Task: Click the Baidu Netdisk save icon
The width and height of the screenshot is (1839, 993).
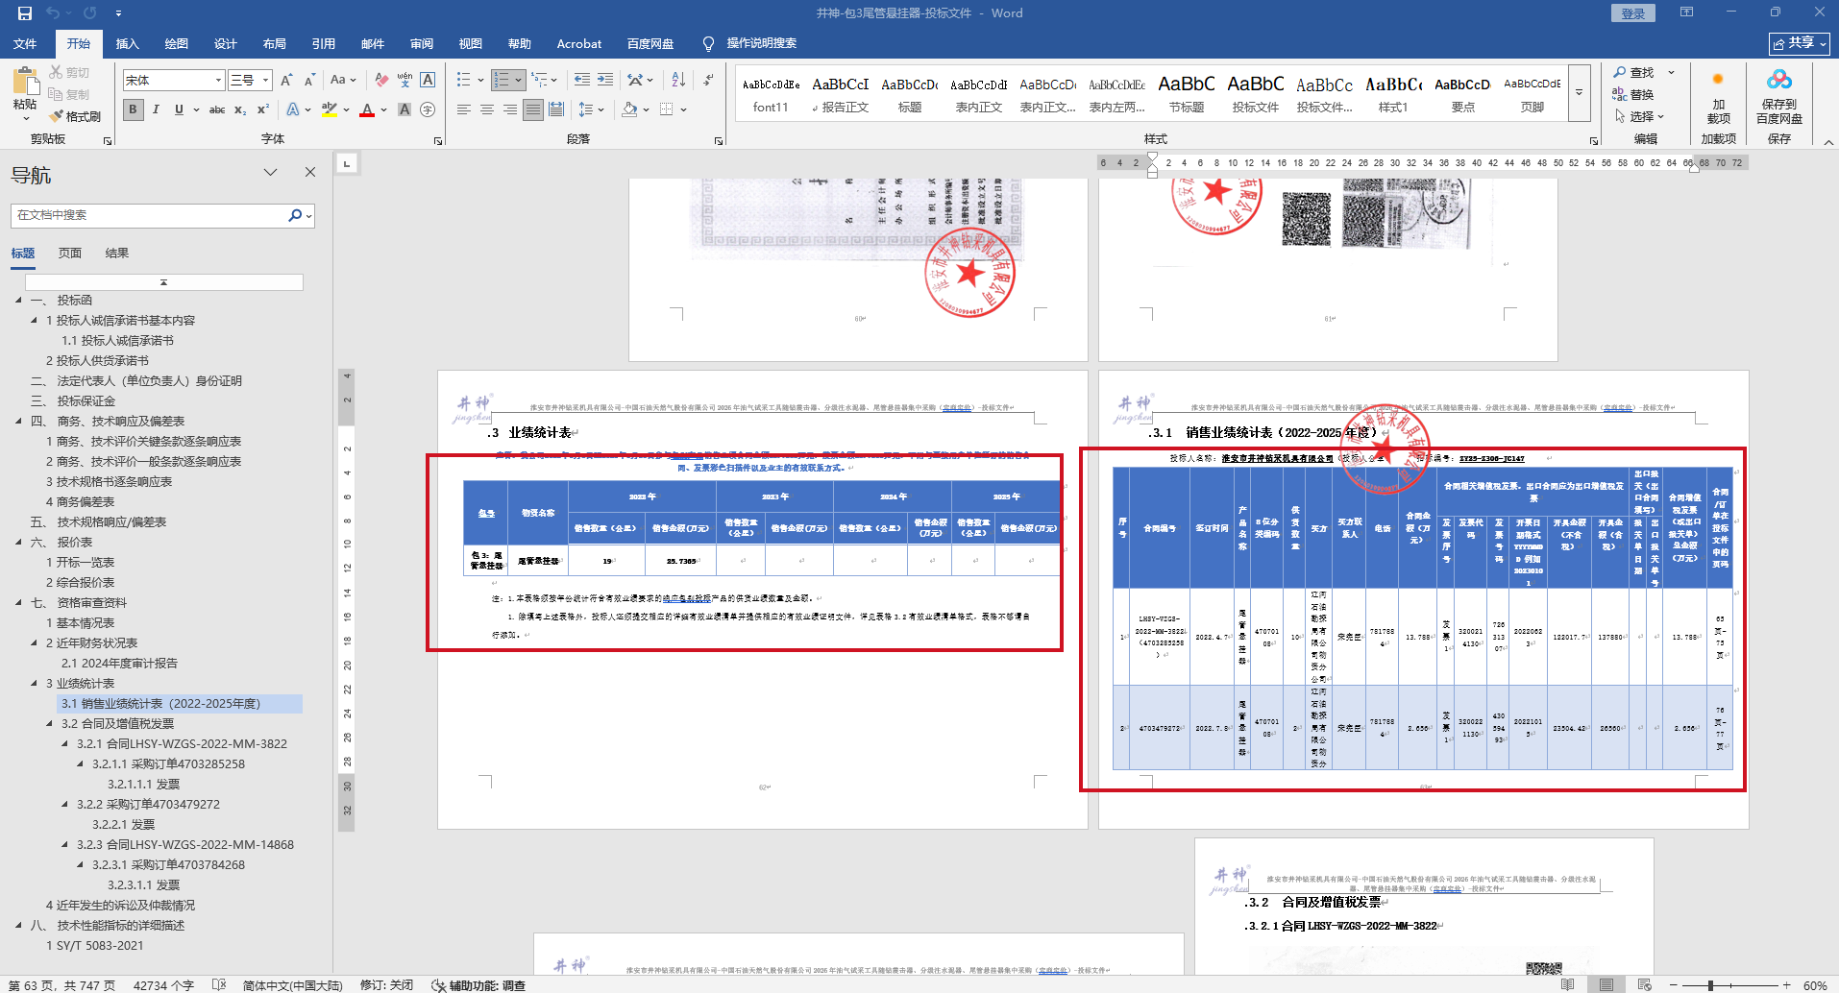Action: [1779, 82]
